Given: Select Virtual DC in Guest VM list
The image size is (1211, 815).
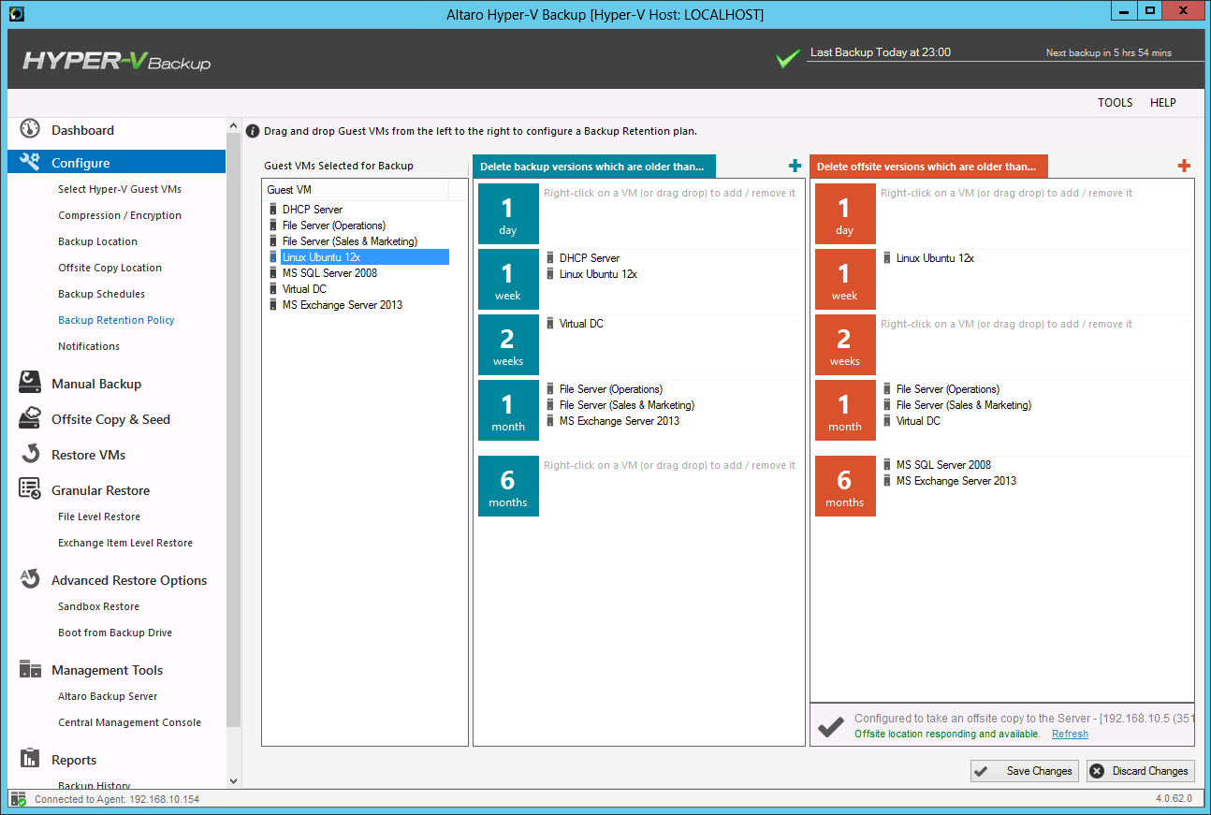Looking at the screenshot, I should pyautogui.click(x=304, y=289).
